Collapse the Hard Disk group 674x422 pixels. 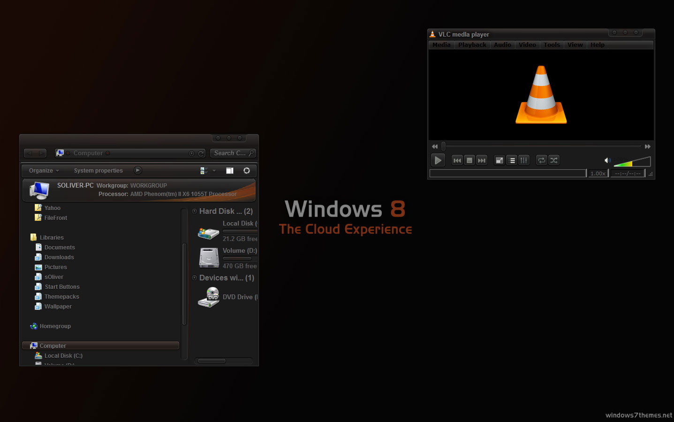point(194,211)
